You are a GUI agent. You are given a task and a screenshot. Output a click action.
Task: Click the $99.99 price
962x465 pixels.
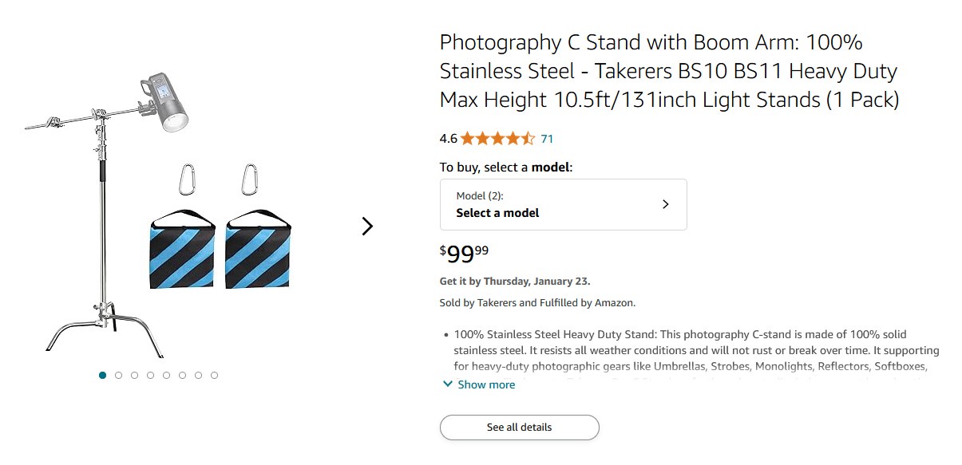click(464, 254)
